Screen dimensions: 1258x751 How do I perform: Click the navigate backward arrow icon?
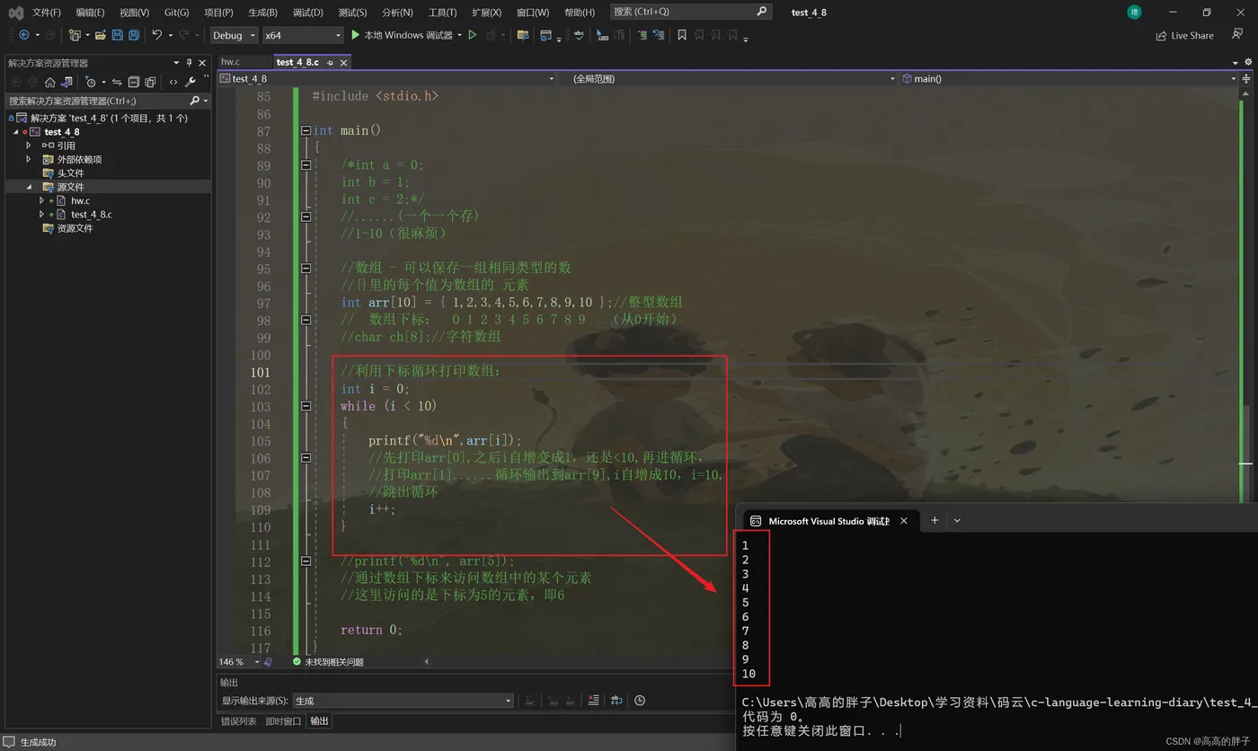pyautogui.click(x=23, y=35)
